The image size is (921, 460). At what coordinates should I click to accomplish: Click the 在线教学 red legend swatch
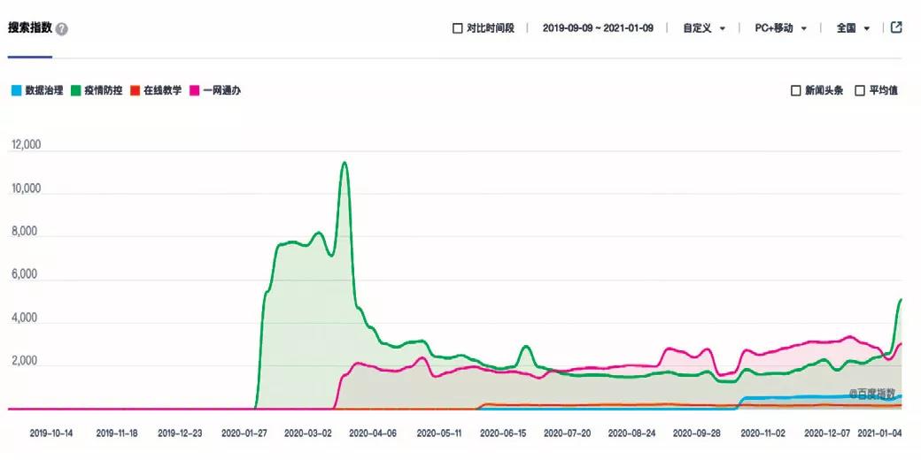[135, 90]
